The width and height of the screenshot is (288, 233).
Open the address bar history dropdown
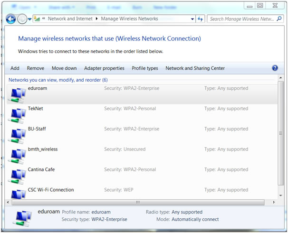pos(192,19)
